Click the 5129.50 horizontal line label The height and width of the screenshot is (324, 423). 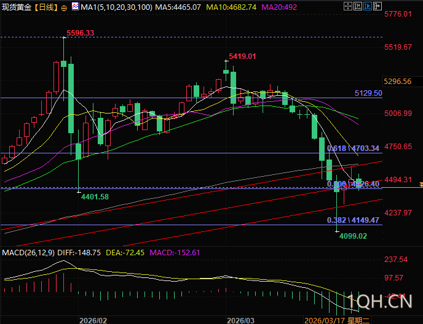[x=368, y=93]
